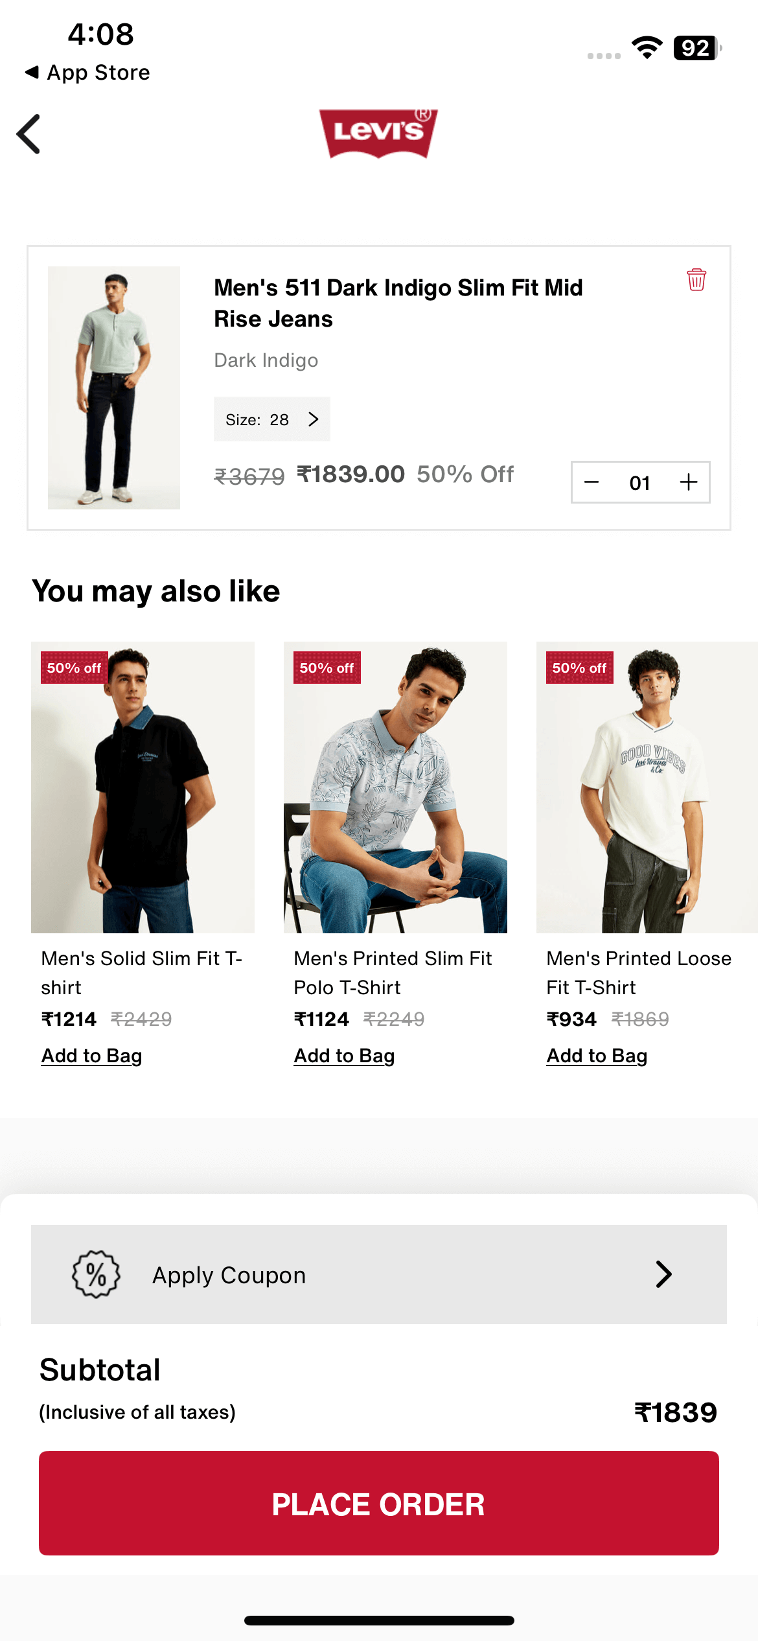The height and width of the screenshot is (1641, 758).
Task: View the Printed Polo T-Shirt product photo
Action: 395,787
